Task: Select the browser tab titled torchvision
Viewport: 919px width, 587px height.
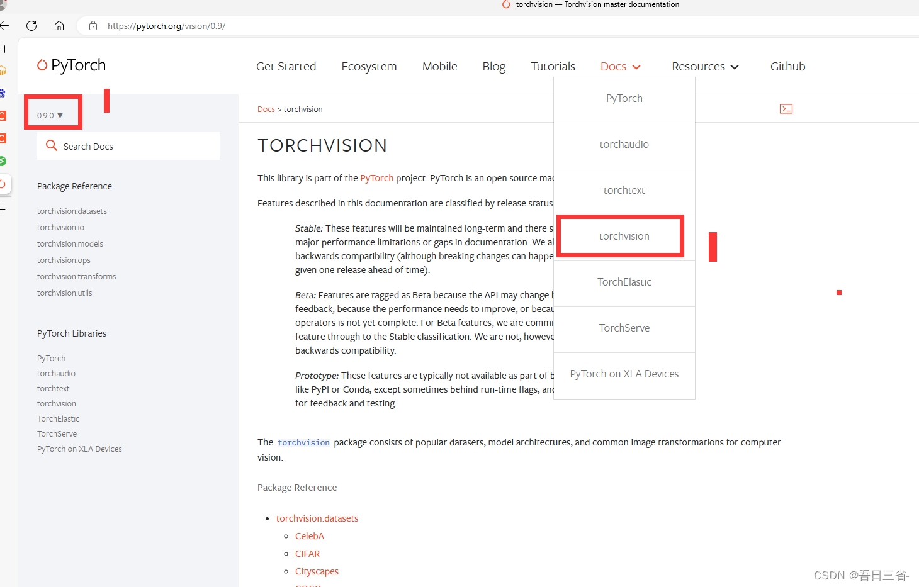Action: [x=590, y=4]
